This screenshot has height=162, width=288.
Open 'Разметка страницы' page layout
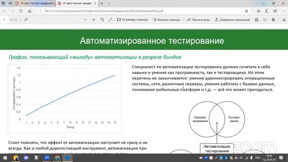pos(166,20)
